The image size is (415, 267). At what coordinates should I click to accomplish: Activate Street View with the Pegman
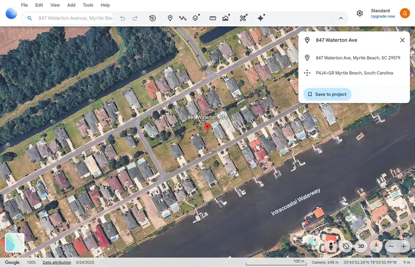(331, 246)
